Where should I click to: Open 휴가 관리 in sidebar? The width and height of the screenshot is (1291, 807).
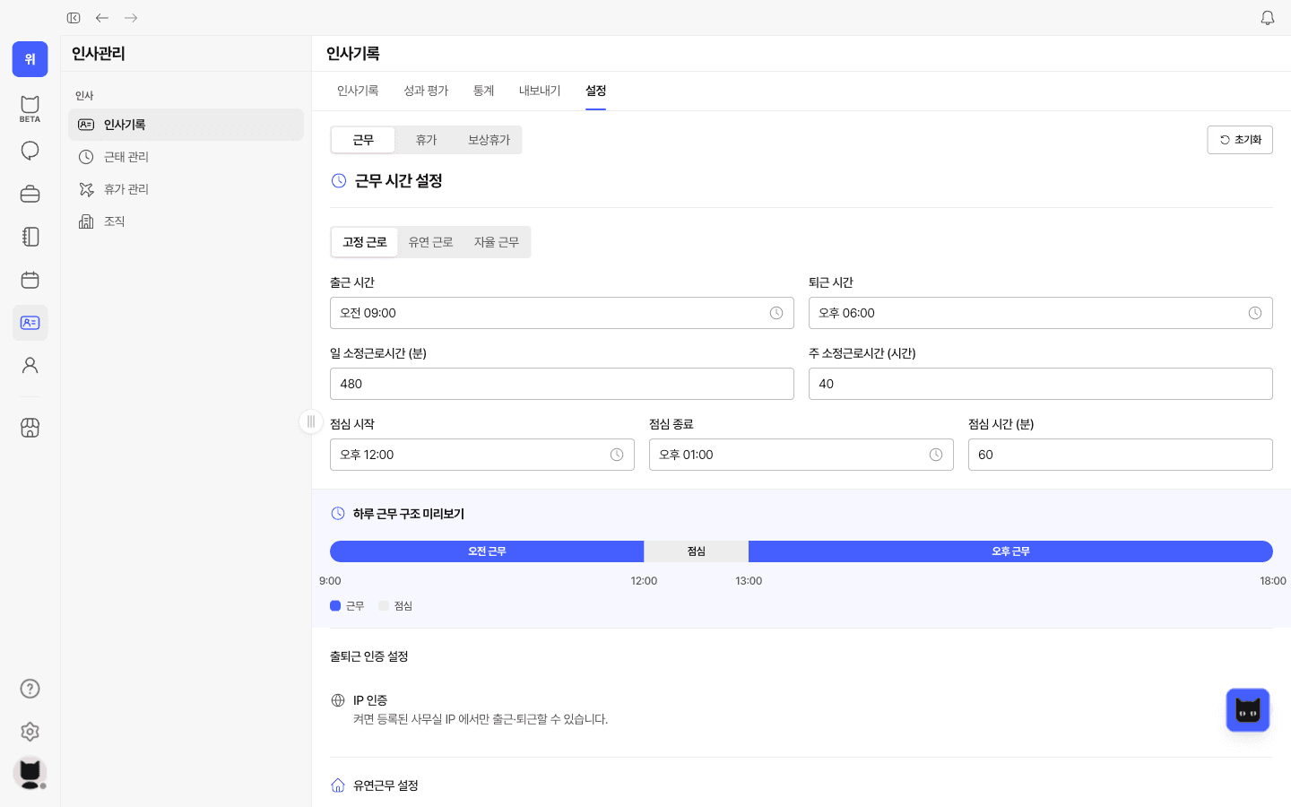coord(186,189)
